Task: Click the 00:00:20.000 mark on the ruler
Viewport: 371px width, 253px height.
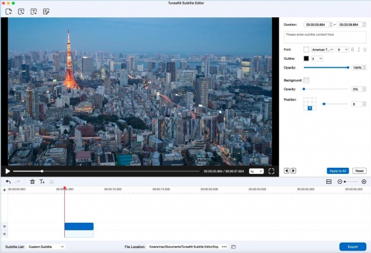Action: (209, 189)
